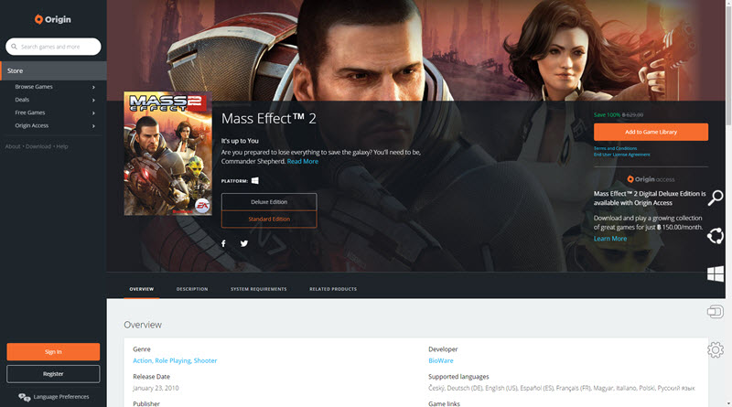The width and height of the screenshot is (732, 407).
Task: Click into the Search games and more field
Action: pos(53,47)
